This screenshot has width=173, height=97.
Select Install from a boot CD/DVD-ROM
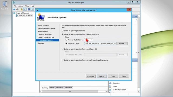pyautogui.click(x=62, y=34)
